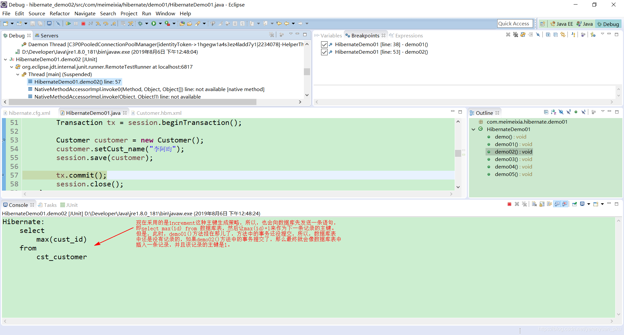
Task: Click the editor vertical scrollbar thumb
Action: pos(458,153)
